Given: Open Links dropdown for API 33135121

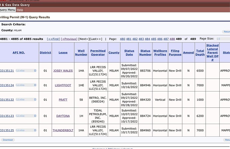Looking at the screenshot, I should click(x=26, y=71).
